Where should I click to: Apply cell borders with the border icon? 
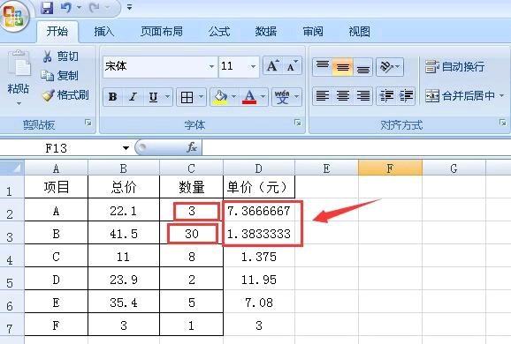[x=187, y=97]
